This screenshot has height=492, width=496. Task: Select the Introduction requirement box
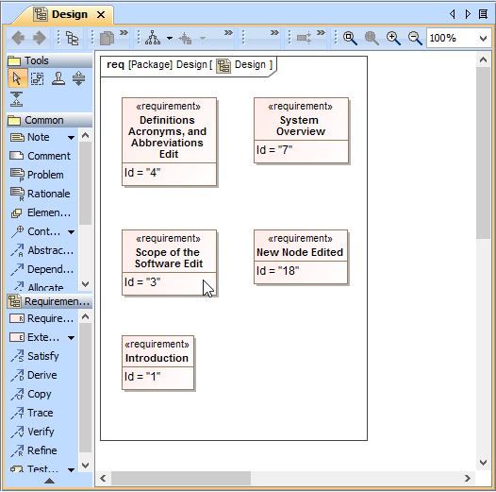tap(157, 363)
